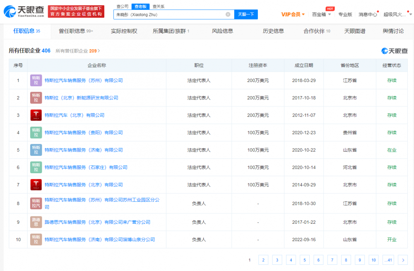Screen dimensions: 414x271
Task: Click the TianYanCha logo at top left
Action: click(24, 11)
